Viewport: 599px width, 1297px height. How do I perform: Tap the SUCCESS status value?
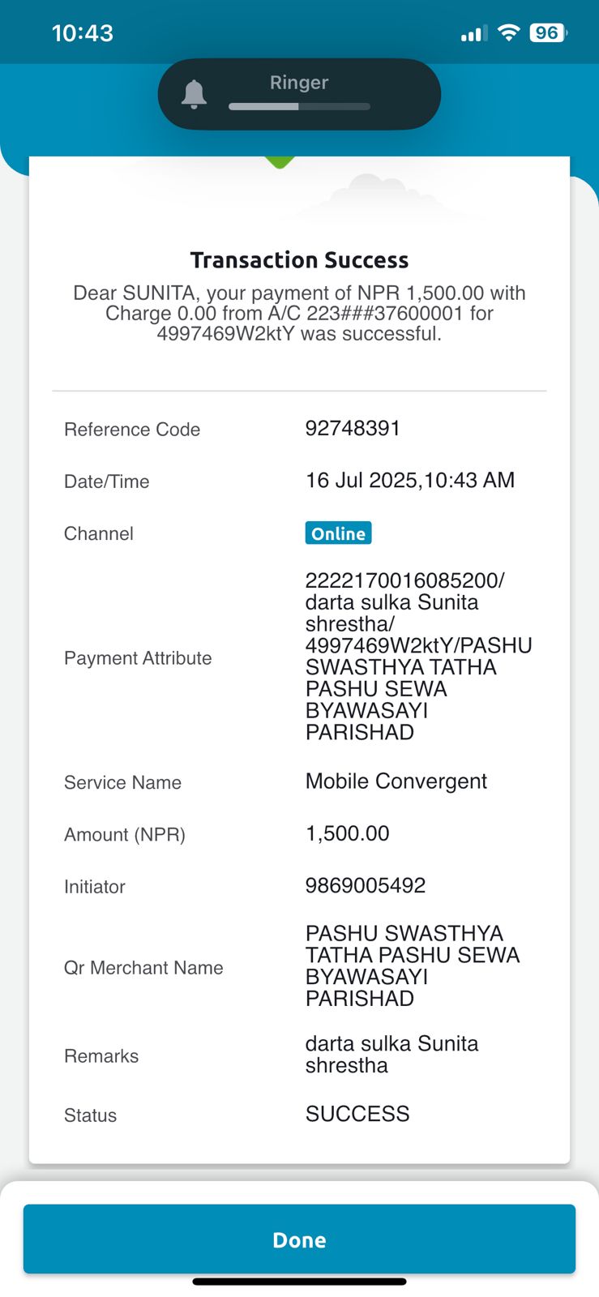(x=357, y=1114)
